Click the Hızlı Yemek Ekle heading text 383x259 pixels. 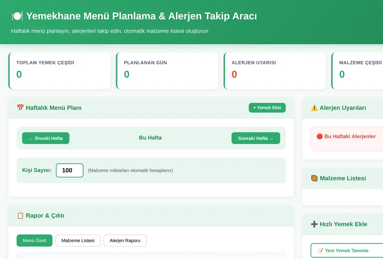(343, 224)
